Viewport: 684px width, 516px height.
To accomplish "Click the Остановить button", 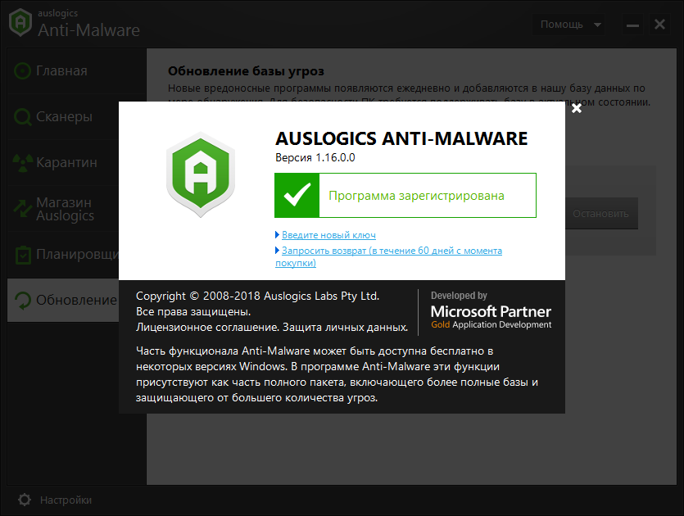I will point(600,213).
